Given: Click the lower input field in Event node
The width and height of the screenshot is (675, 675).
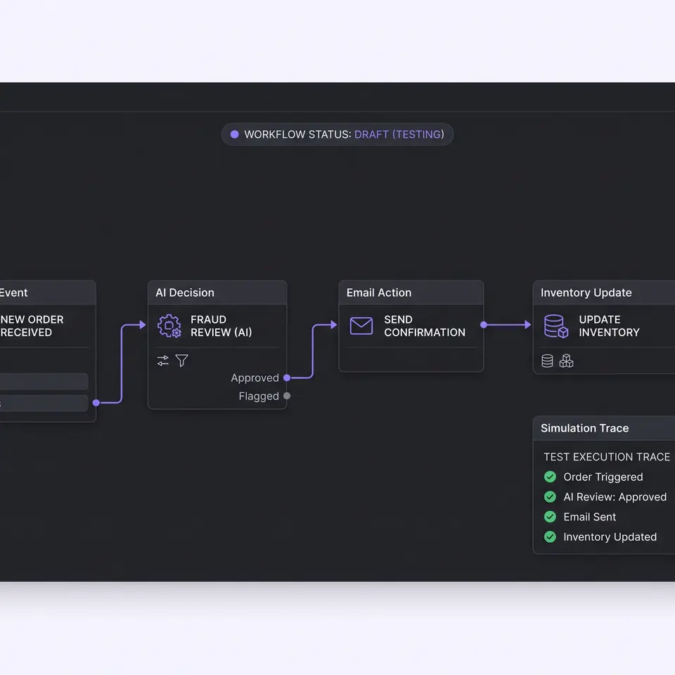Looking at the screenshot, I should [44, 404].
